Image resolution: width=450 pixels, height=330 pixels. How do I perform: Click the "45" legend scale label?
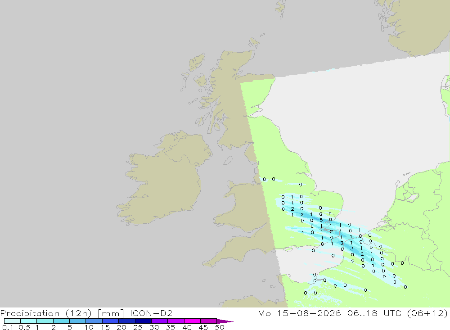pyautogui.click(x=203, y=327)
